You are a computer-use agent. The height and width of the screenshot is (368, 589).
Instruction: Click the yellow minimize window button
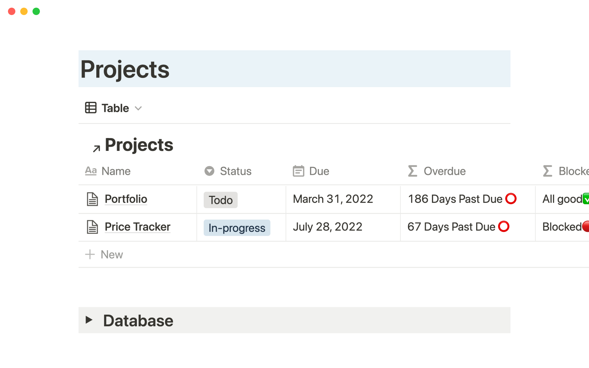(x=24, y=11)
